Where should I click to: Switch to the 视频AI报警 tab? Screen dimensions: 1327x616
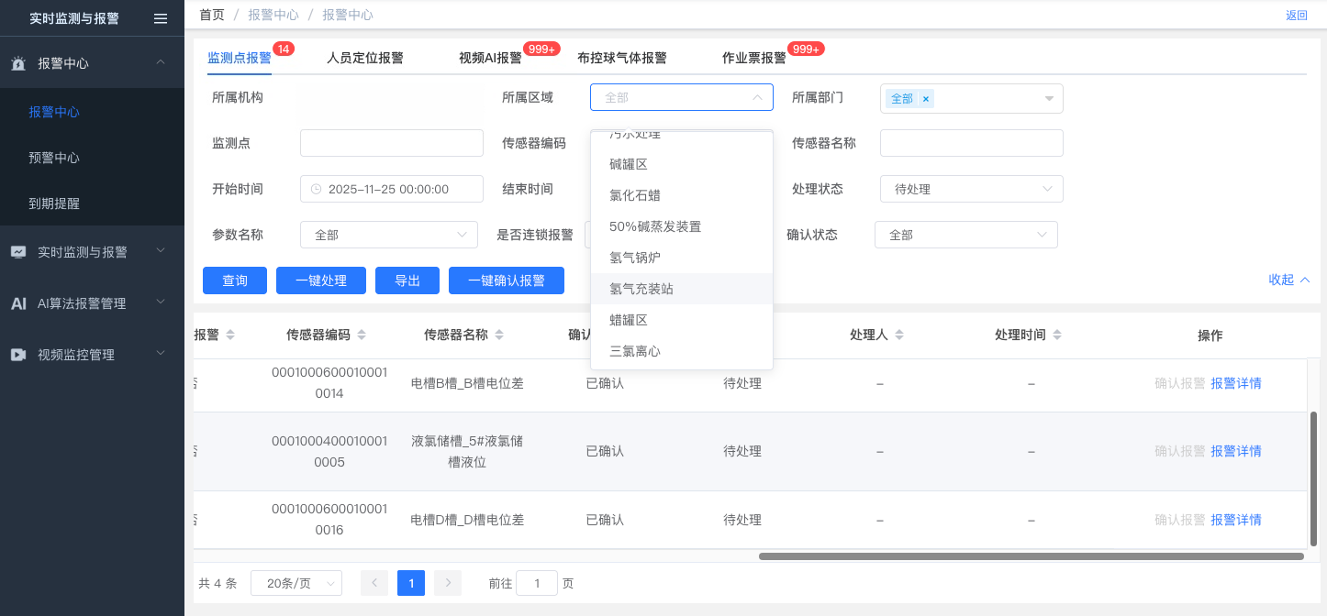[490, 58]
